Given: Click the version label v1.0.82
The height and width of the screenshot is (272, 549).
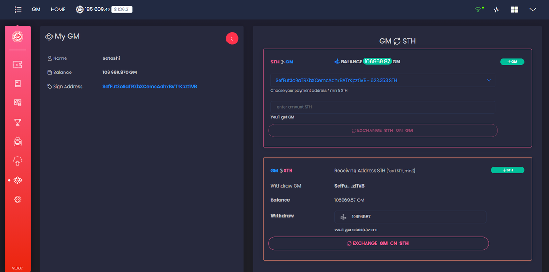Looking at the screenshot, I should tap(17, 268).
